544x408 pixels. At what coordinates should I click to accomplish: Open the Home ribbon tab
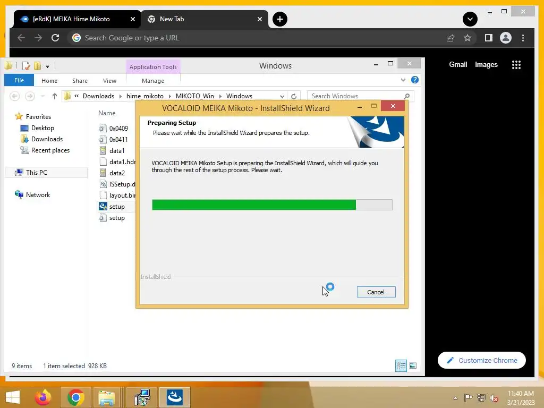[x=49, y=81]
